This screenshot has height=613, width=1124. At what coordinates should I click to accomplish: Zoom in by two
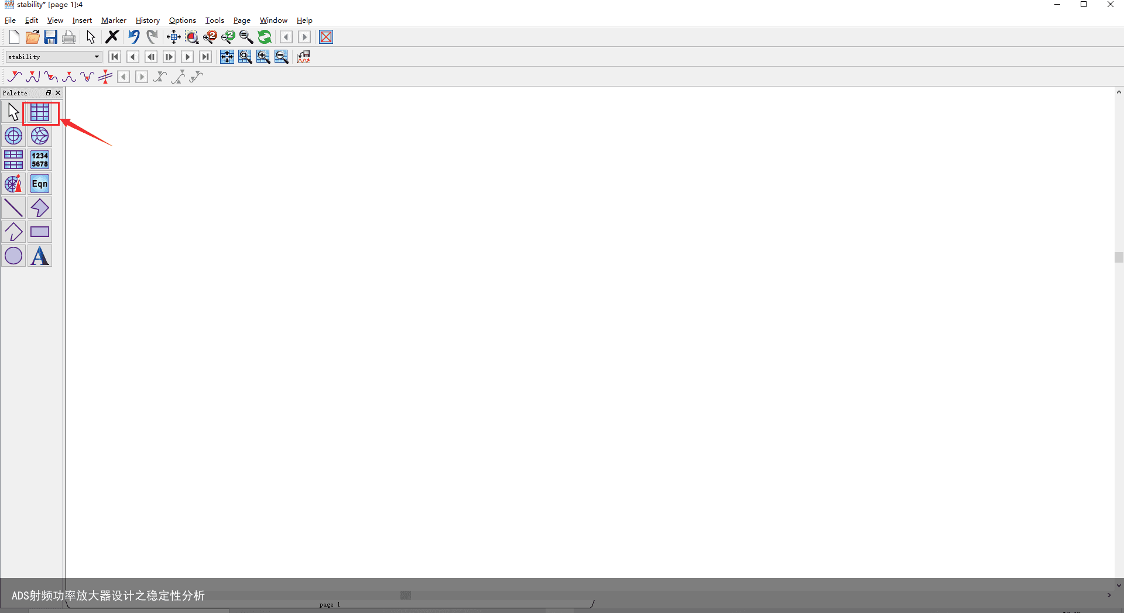click(x=210, y=37)
